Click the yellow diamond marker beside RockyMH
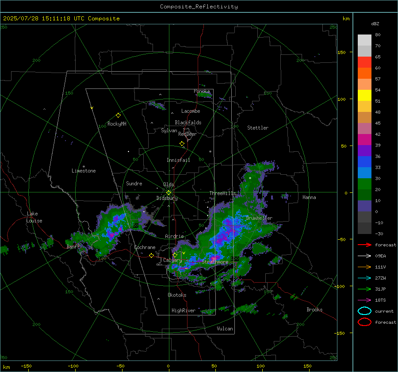398x372 pixels. (118, 115)
